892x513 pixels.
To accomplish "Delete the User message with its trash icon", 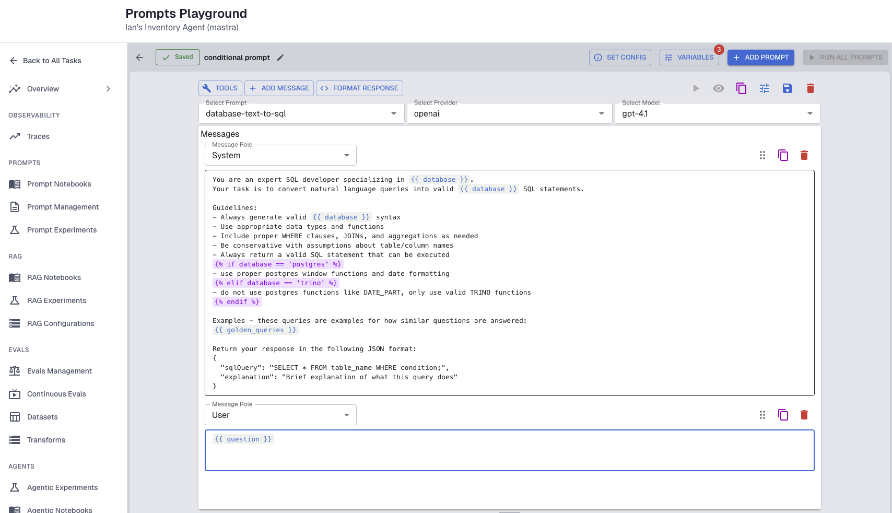I will 804,415.
